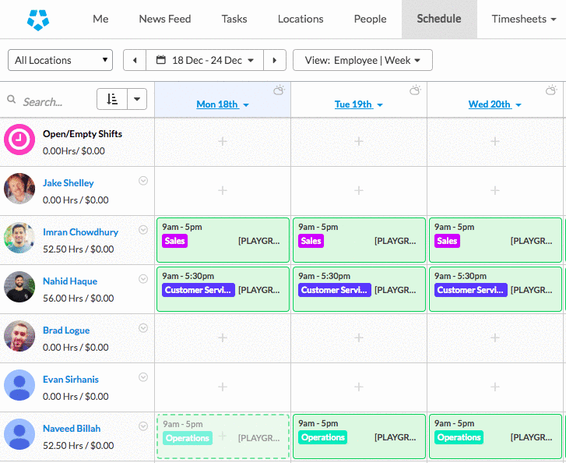Click Monday weather forecast icon
The width and height of the screenshot is (566, 463).
pos(279,90)
